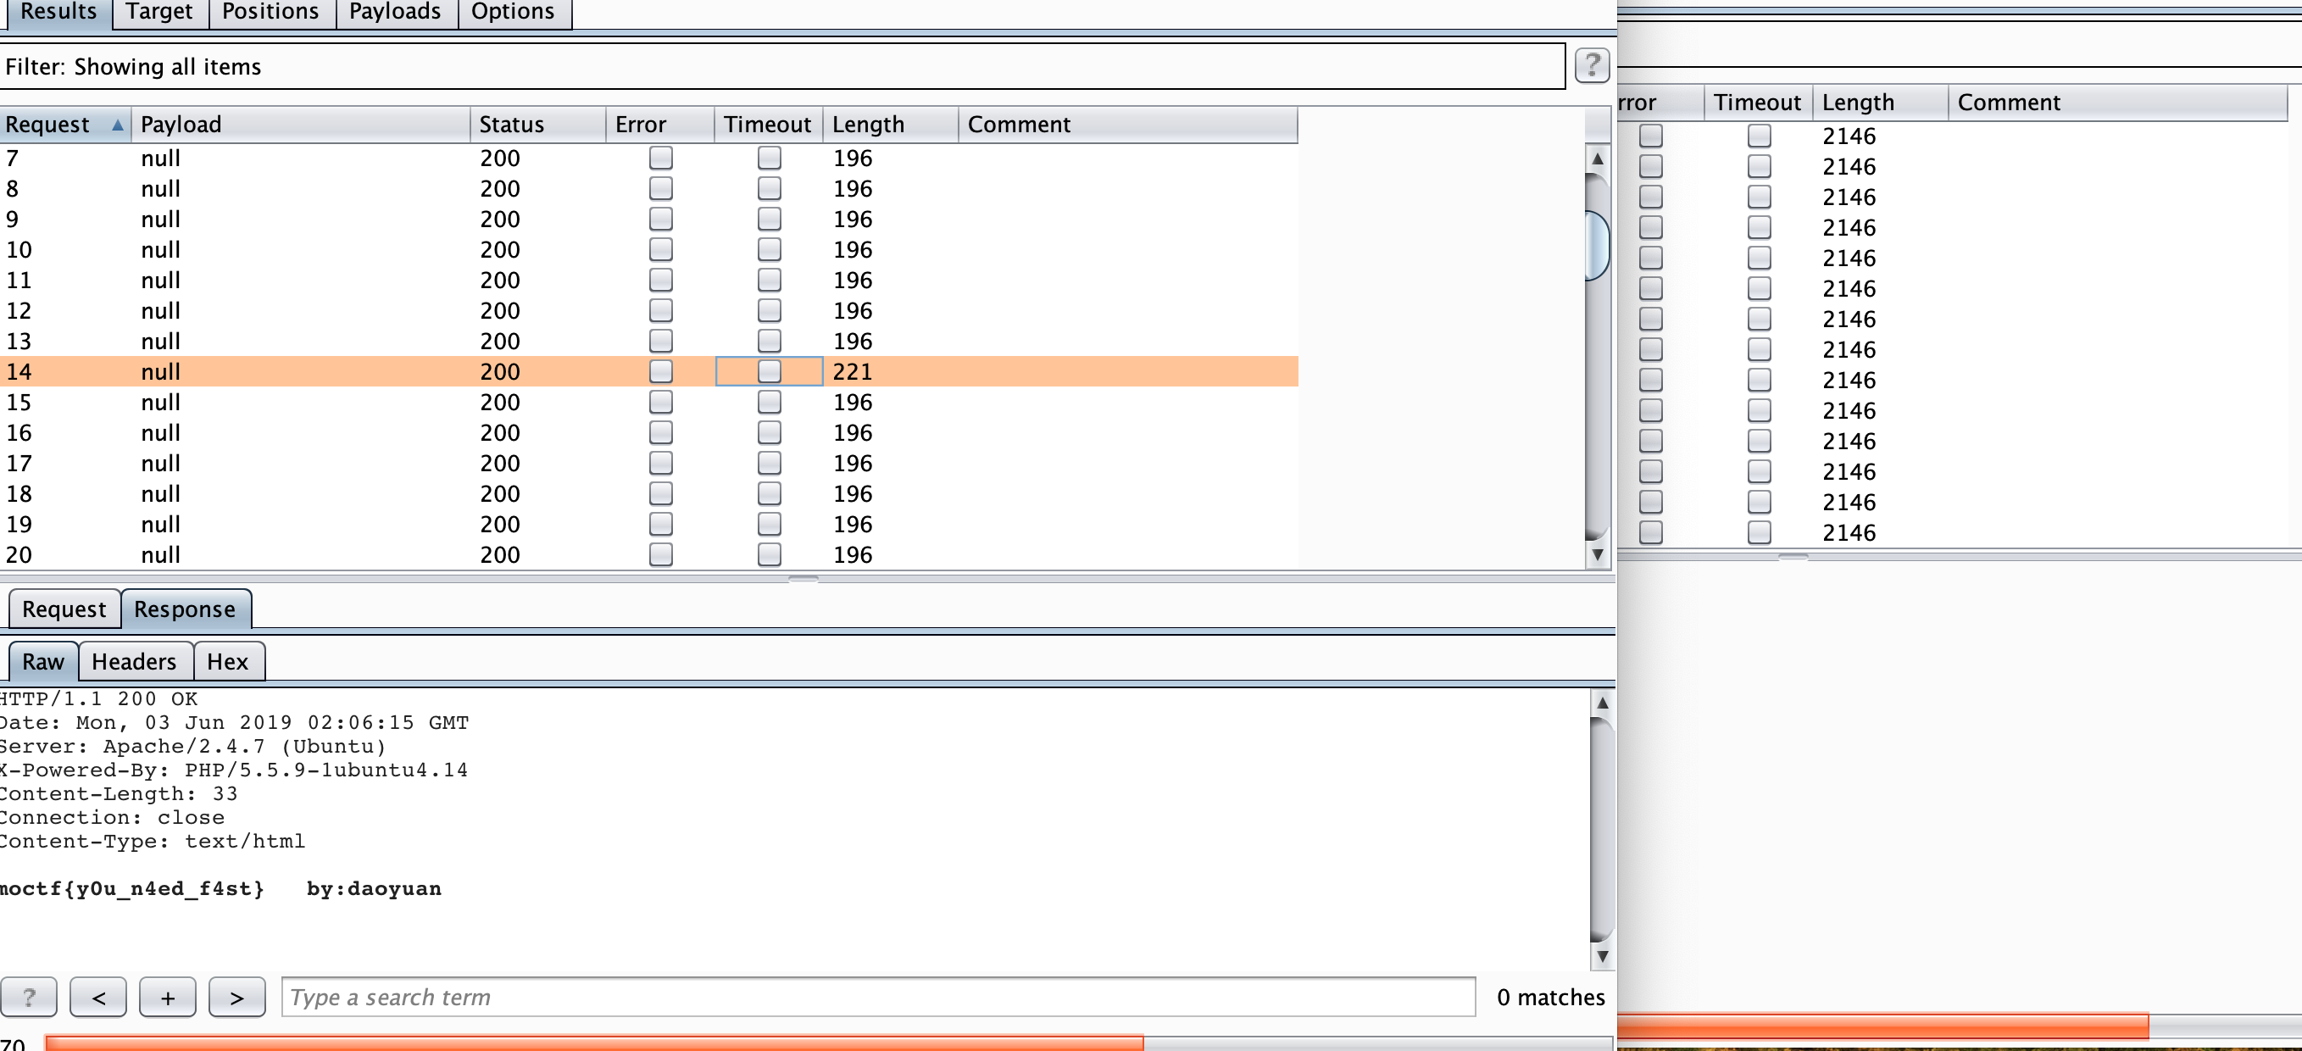Sort by Request column header arrow
The image size is (2302, 1051).
click(117, 125)
